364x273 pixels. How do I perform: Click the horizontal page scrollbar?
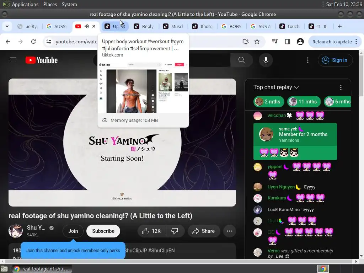[x=179, y=261]
